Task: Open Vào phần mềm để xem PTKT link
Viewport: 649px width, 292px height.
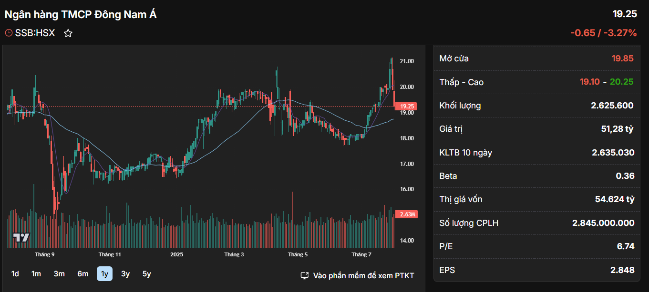Action: pyautogui.click(x=364, y=276)
